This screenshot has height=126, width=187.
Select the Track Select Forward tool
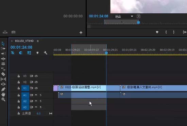[x=3, y=49]
